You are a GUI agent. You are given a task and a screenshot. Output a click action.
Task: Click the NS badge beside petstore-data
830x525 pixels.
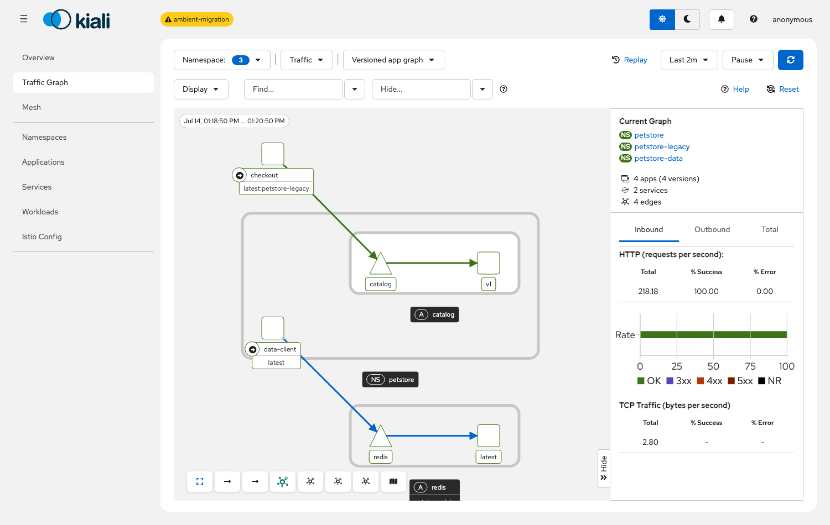(x=625, y=158)
